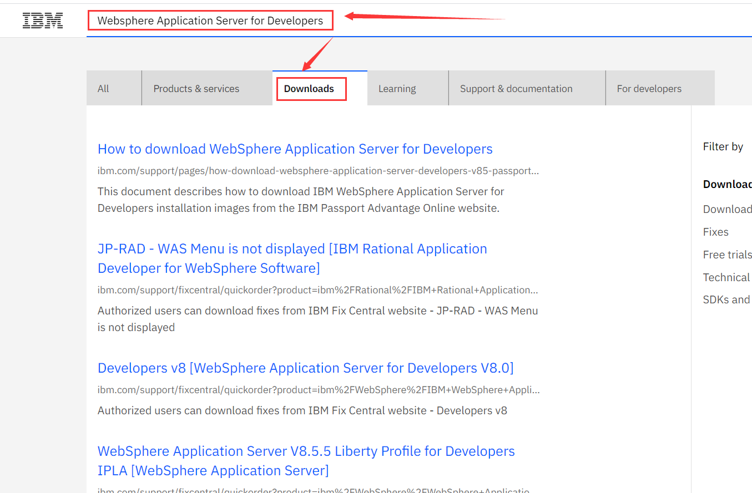The width and height of the screenshot is (752, 493).
Task: Click the IBM logo
Action: click(x=43, y=21)
